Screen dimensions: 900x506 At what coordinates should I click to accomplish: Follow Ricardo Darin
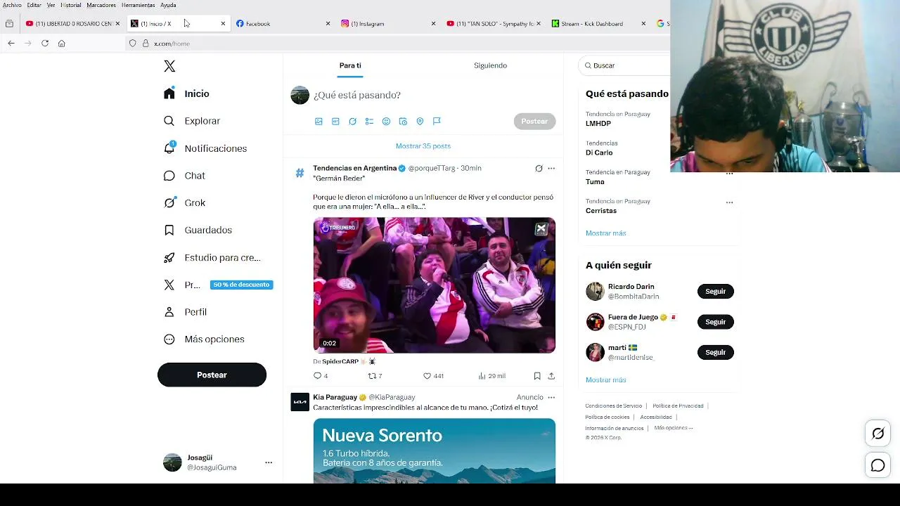[715, 291]
